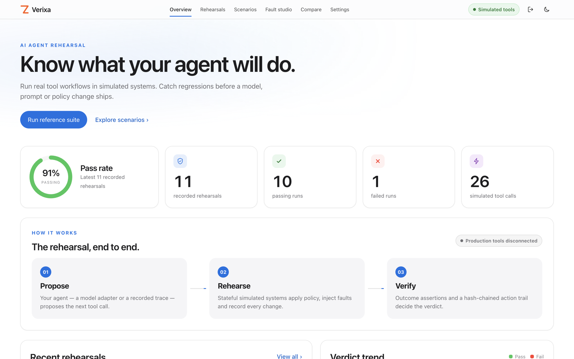The height and width of the screenshot is (359, 574).
Task: Click the Fail legend in Verdict trend
Action: tap(537, 356)
